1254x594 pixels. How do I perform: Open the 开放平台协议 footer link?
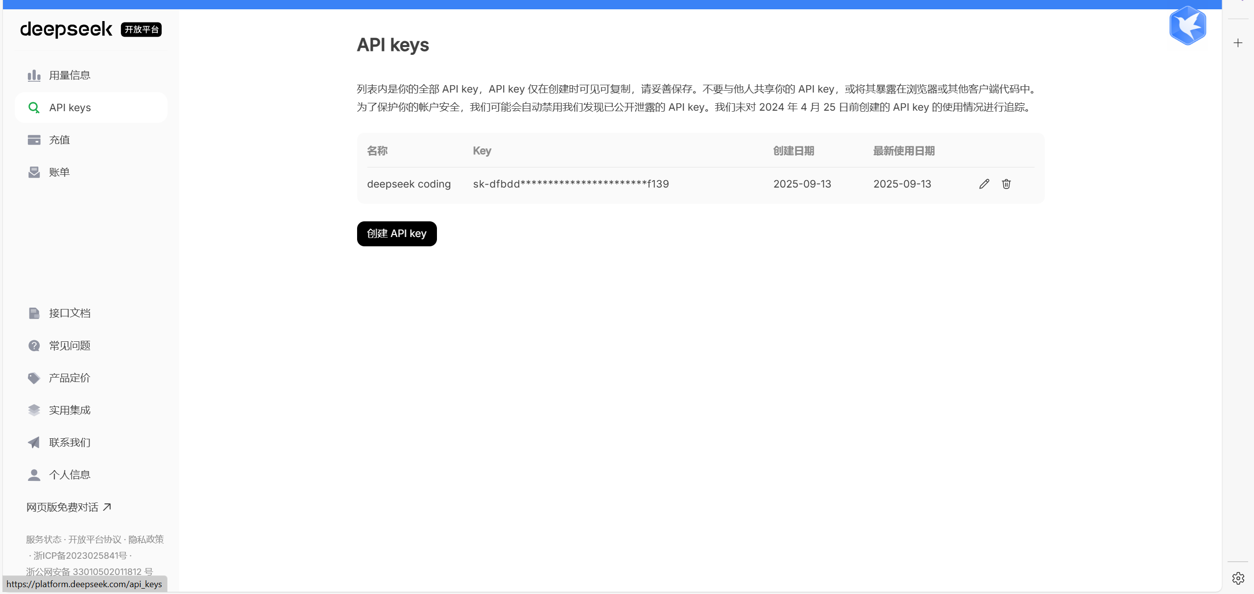tap(95, 539)
